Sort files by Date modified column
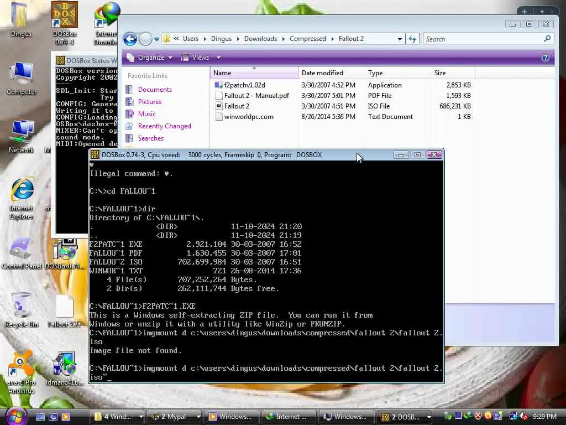 click(x=332, y=73)
